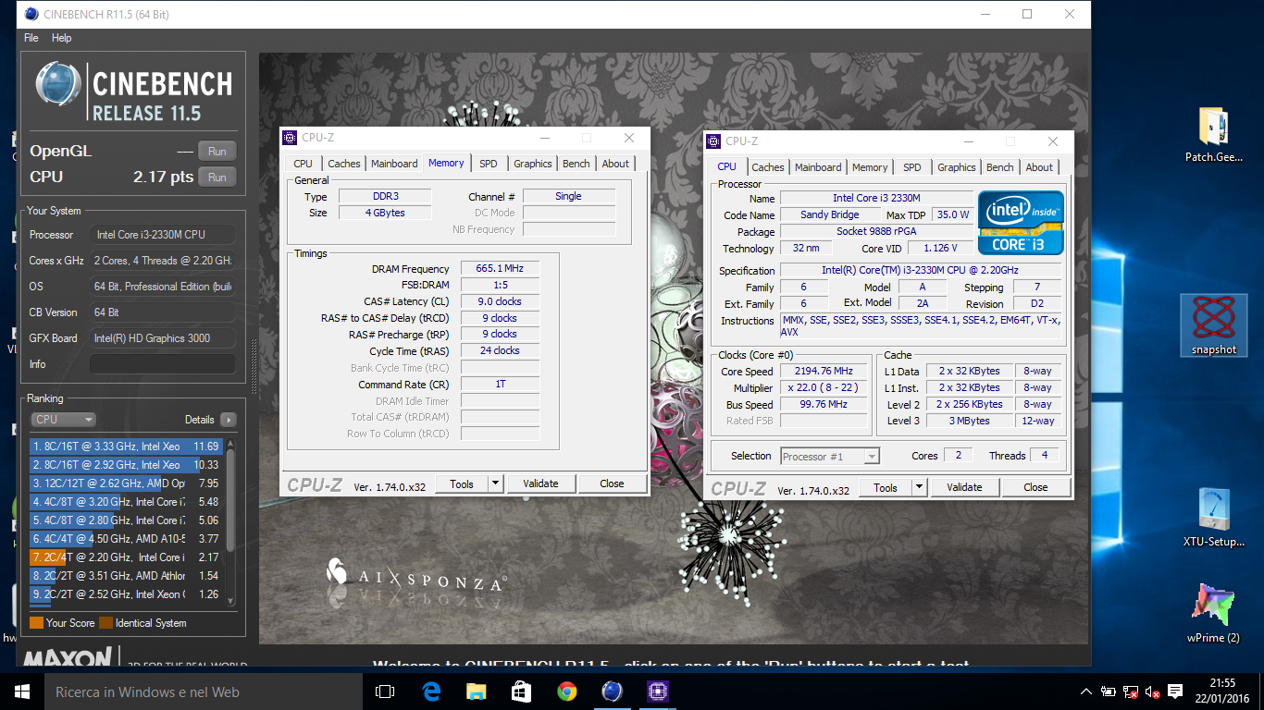Open Tools dropdown arrow in the processor window

tap(919, 487)
